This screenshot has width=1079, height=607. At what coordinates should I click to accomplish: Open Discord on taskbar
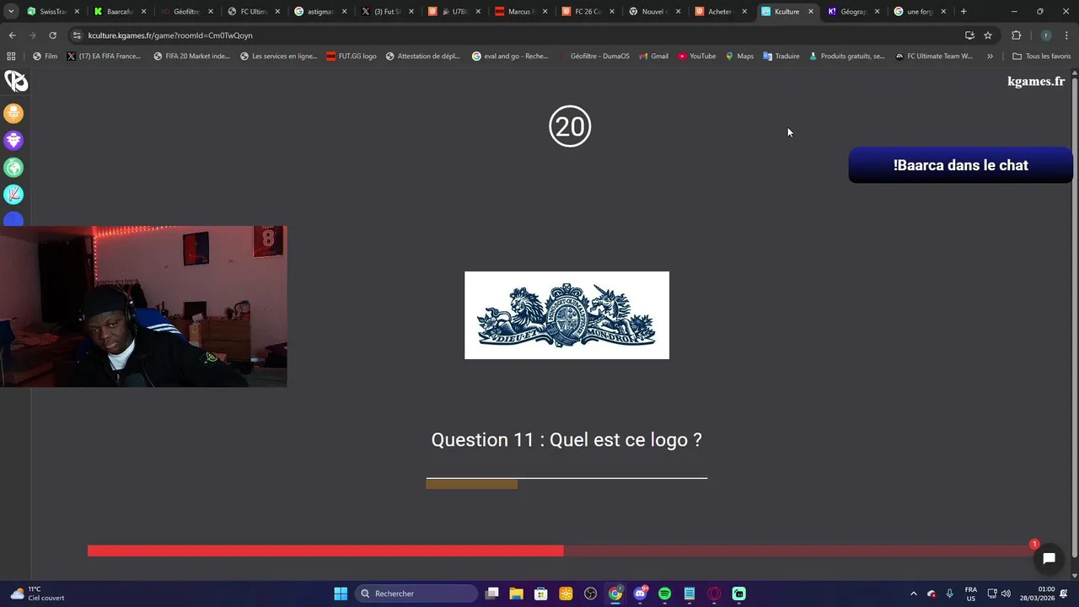640,594
